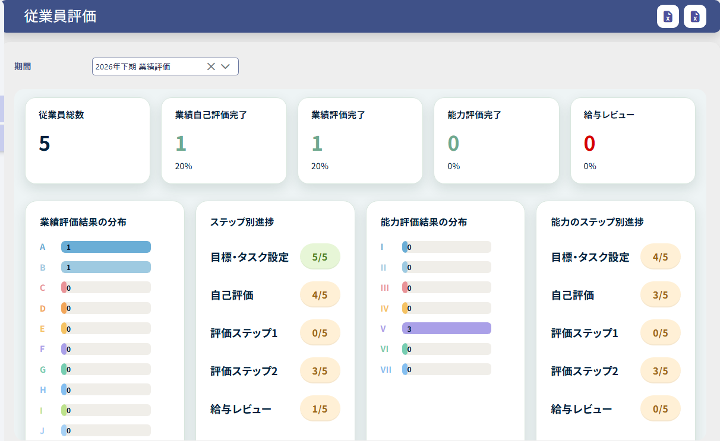Click the 業績評価結果の分布 panel title
Image resolution: width=720 pixels, height=441 pixels.
pyautogui.click(x=83, y=222)
